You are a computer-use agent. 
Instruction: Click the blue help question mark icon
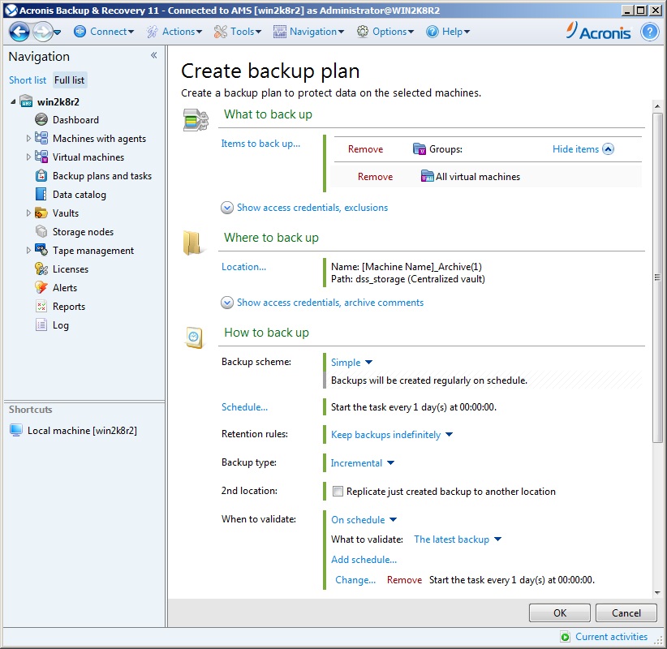650,32
